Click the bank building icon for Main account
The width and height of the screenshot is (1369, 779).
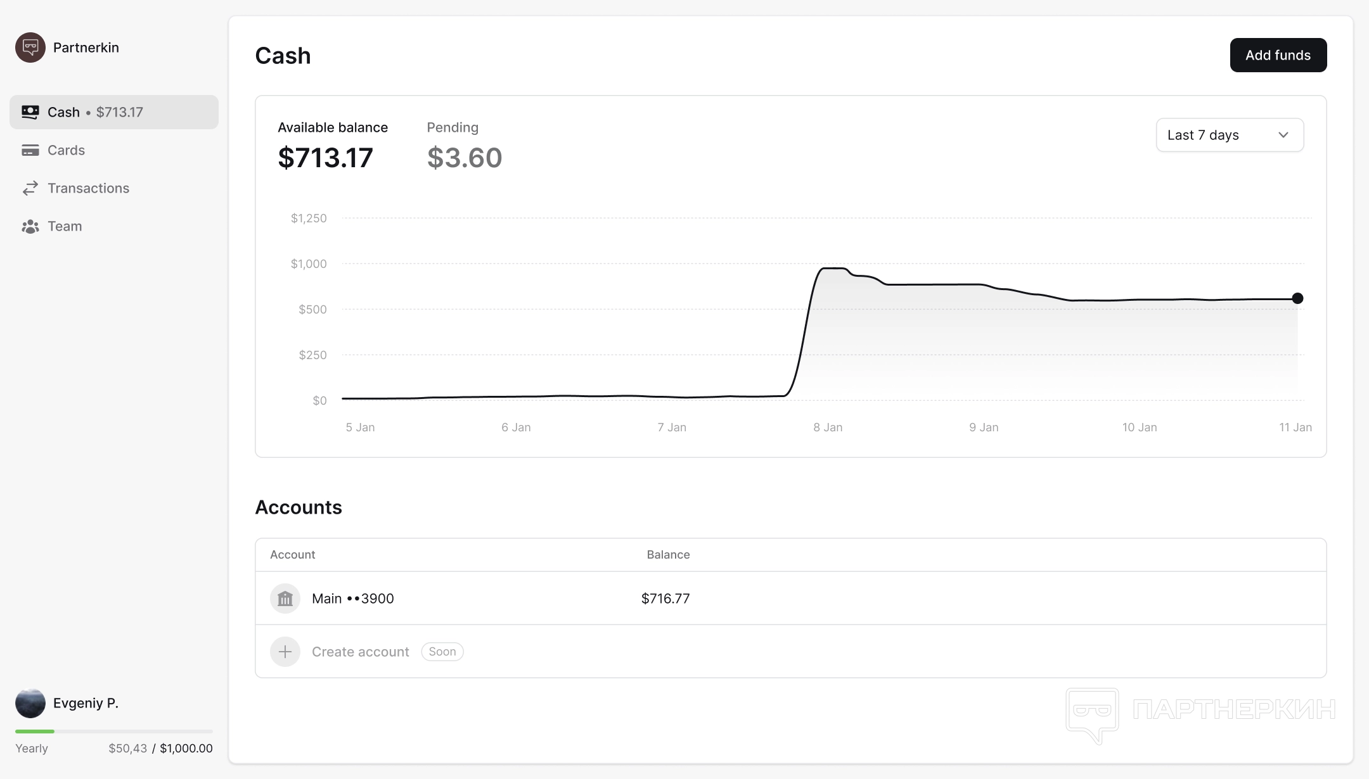(285, 598)
